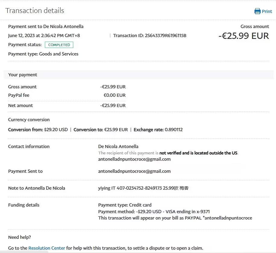
Task: Click the COMPLETED payment status badge
Action: (59, 45)
